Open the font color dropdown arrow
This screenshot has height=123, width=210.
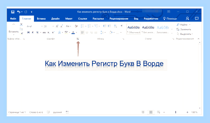click(77, 32)
